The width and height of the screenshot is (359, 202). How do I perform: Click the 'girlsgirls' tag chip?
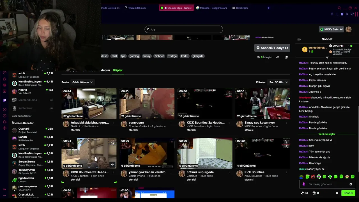click(x=198, y=56)
